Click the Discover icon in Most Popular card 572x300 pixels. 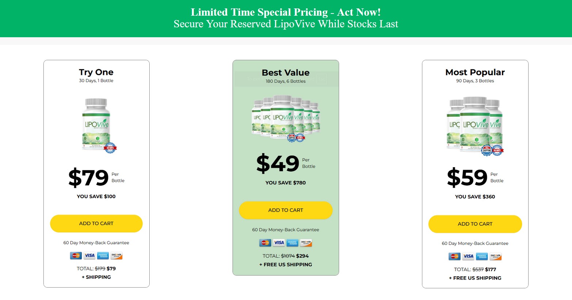(x=495, y=257)
